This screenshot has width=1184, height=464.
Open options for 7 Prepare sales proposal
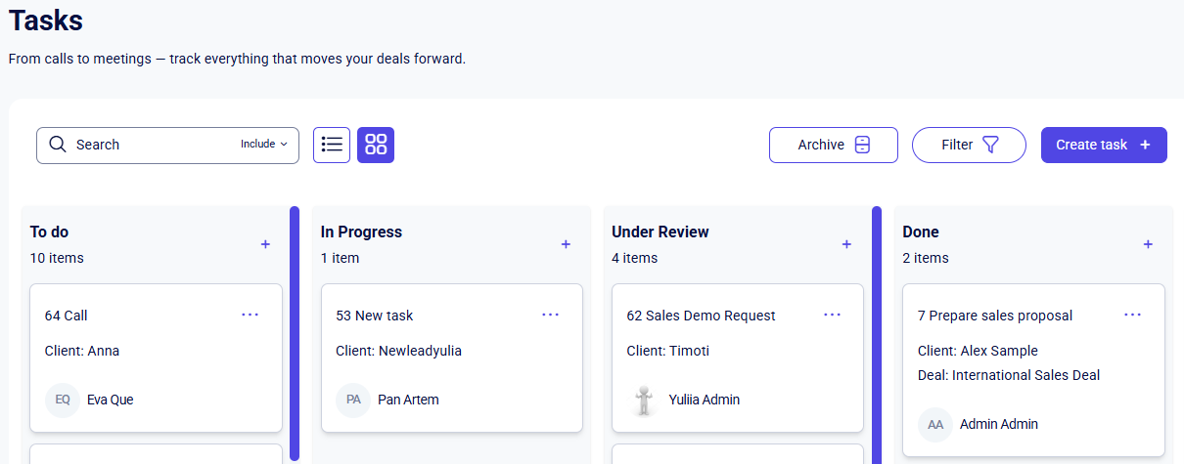pyautogui.click(x=1133, y=315)
